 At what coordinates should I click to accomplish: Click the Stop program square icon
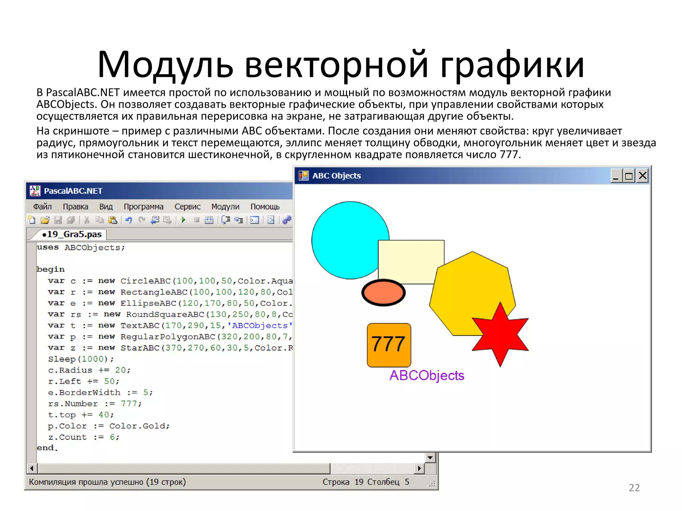[x=197, y=220]
